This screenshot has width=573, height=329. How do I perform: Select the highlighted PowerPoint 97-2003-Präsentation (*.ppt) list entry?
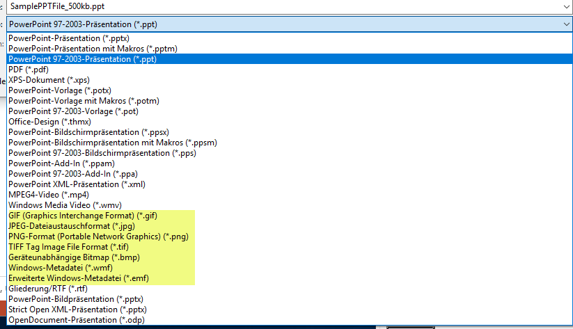click(290, 59)
